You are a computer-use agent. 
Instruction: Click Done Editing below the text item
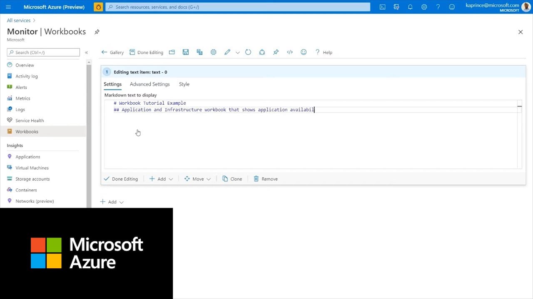point(121,179)
